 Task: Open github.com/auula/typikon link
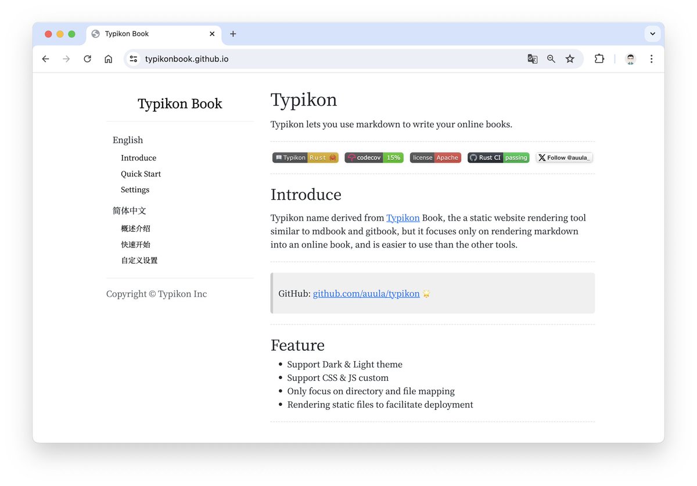pyautogui.click(x=367, y=294)
